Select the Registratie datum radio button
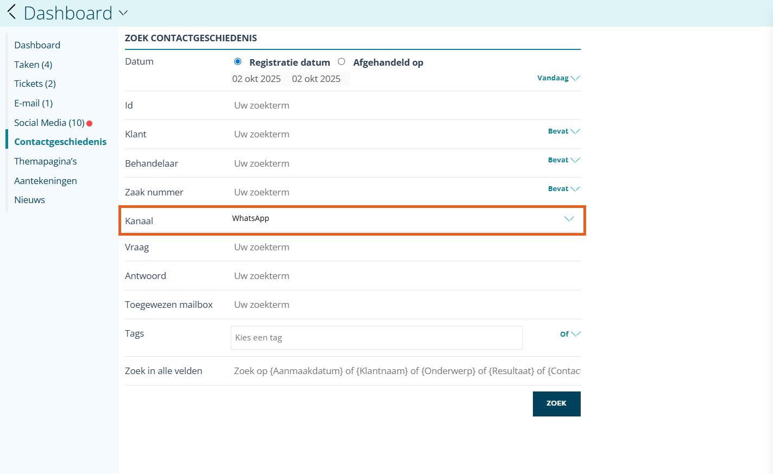 [237, 62]
